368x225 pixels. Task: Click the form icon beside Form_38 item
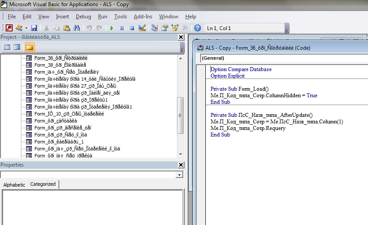pos(29,65)
